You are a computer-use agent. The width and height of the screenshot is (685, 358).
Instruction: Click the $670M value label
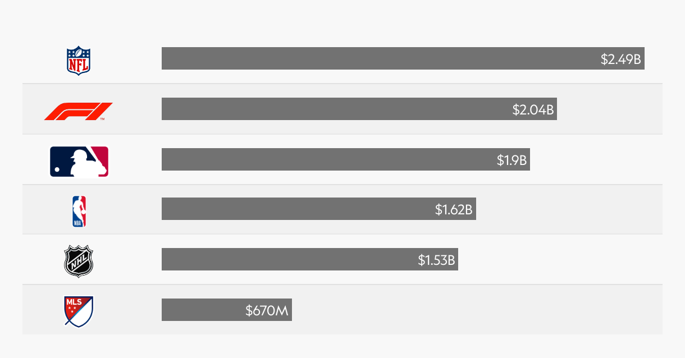[267, 310]
